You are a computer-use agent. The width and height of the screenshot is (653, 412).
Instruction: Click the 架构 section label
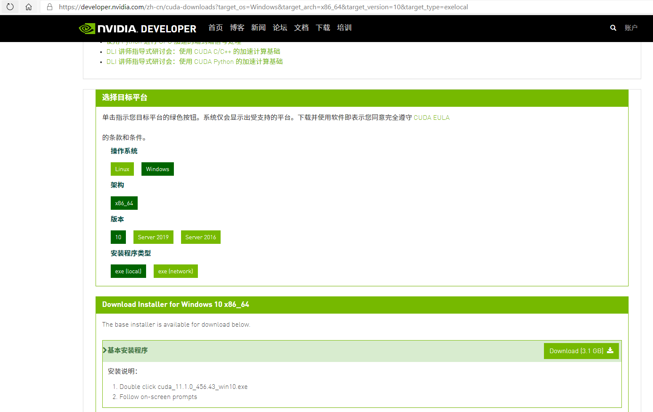tap(117, 185)
